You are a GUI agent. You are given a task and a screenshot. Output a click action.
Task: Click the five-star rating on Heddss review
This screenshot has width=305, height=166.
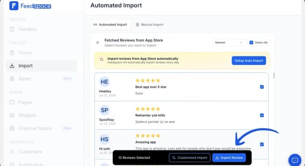(x=148, y=81)
